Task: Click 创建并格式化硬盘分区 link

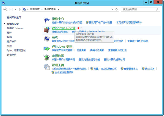Action: coord(105,69)
